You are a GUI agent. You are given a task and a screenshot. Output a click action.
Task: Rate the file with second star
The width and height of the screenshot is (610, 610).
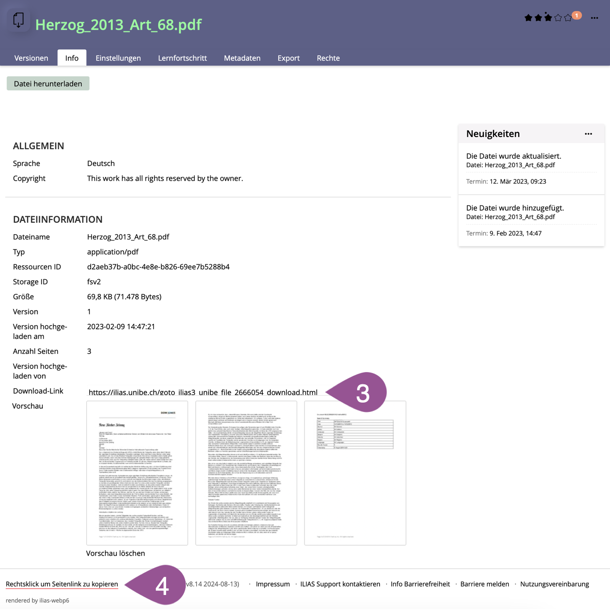click(x=538, y=18)
